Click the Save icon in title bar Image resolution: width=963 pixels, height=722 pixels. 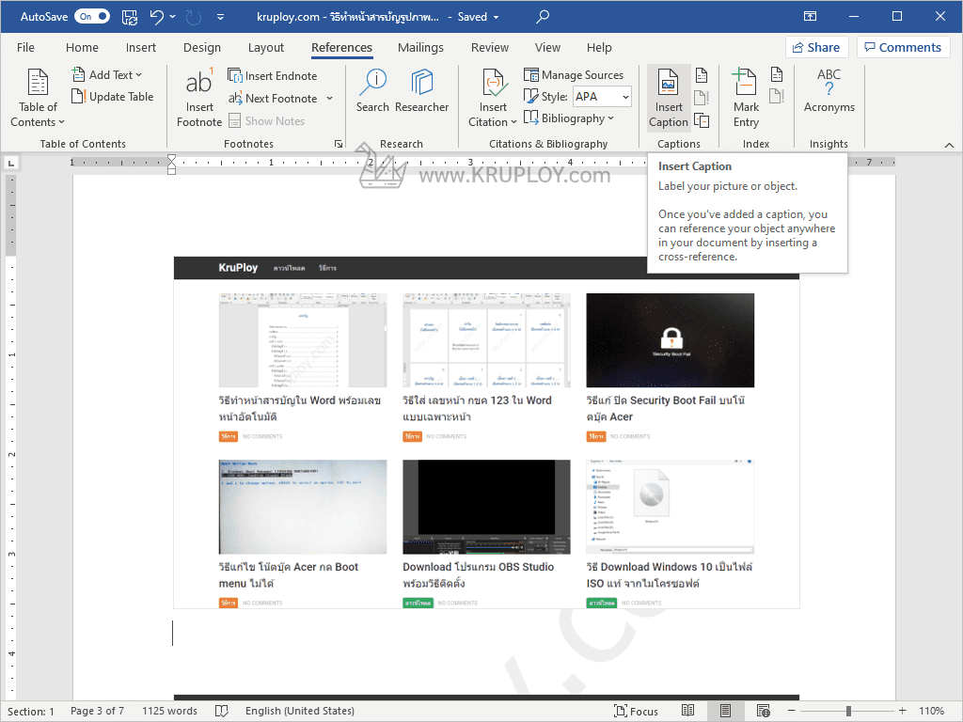(x=130, y=17)
